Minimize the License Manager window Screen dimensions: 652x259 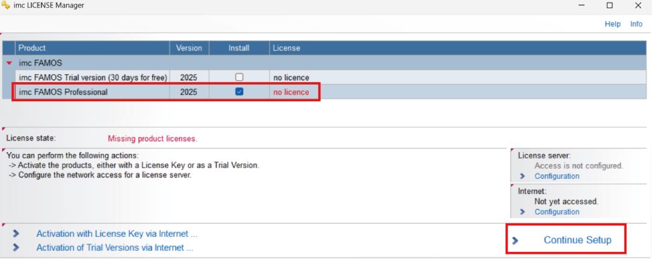pyautogui.click(x=581, y=6)
